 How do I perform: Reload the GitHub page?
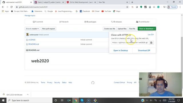[11, 7]
